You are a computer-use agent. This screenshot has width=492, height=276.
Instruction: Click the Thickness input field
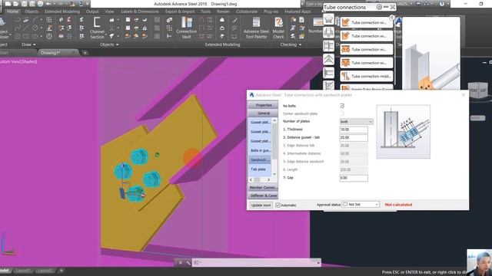pyautogui.click(x=354, y=130)
